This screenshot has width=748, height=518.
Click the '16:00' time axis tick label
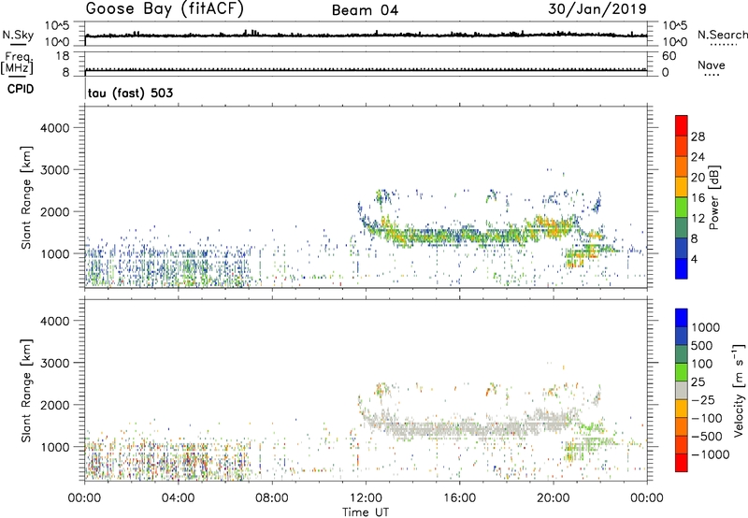[459, 498]
